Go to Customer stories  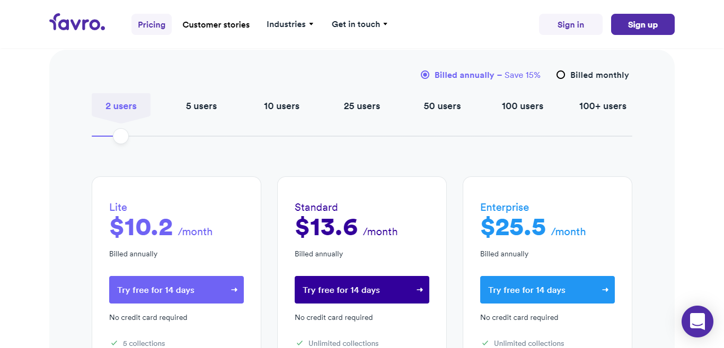click(216, 24)
